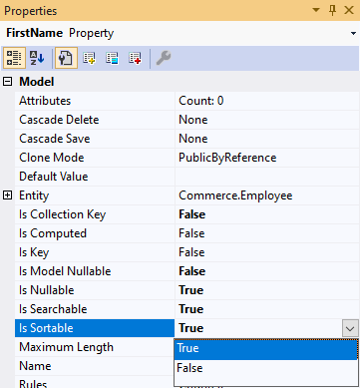360x388 pixels.
Task: Choose False in the dropdown list
Action: pos(266,368)
